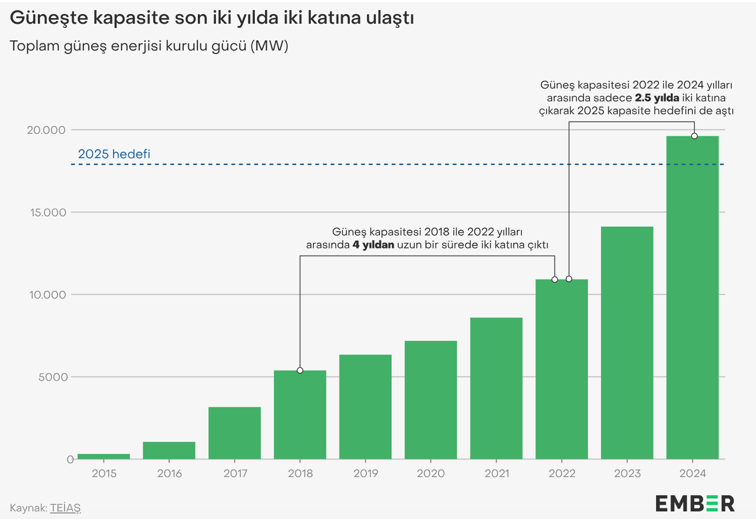Click the EMBER logo
The image size is (756, 519).
point(695,503)
